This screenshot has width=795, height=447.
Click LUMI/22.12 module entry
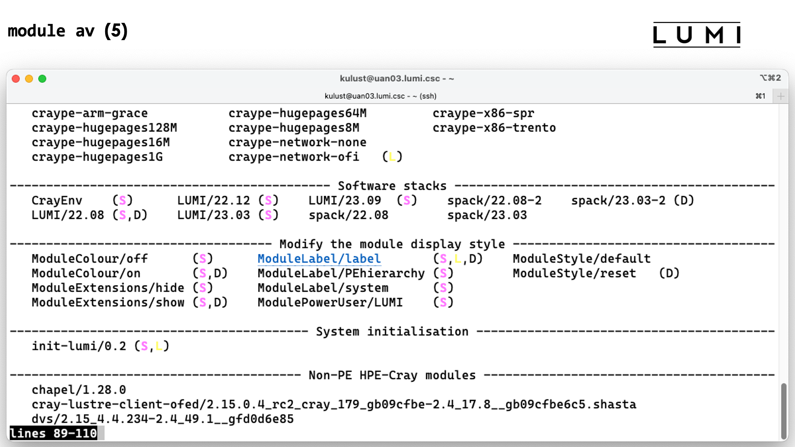pos(213,200)
